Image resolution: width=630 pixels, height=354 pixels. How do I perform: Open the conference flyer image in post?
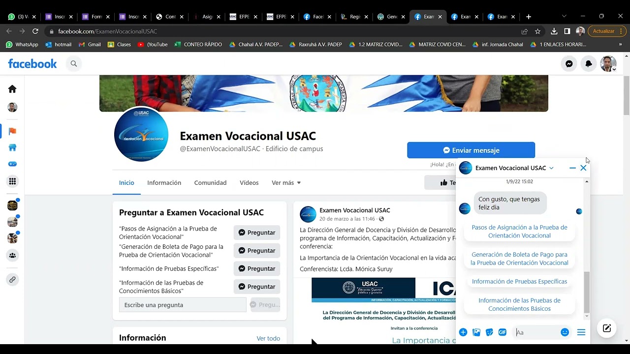point(383,311)
